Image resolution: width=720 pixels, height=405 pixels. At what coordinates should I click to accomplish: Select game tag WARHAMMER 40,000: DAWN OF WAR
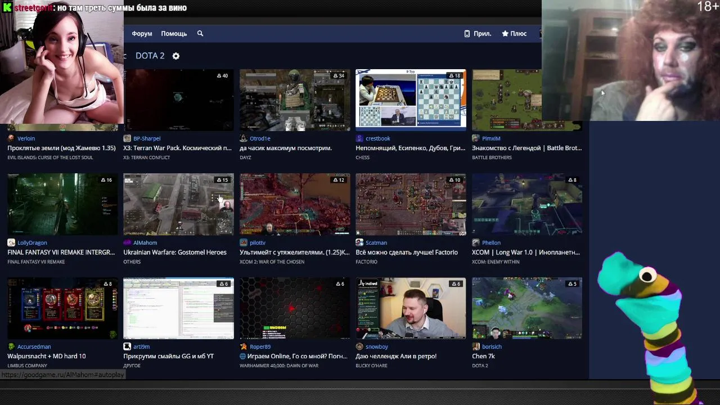point(279,366)
